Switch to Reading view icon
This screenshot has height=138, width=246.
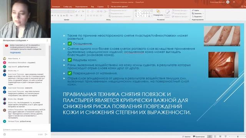tap(220, 136)
